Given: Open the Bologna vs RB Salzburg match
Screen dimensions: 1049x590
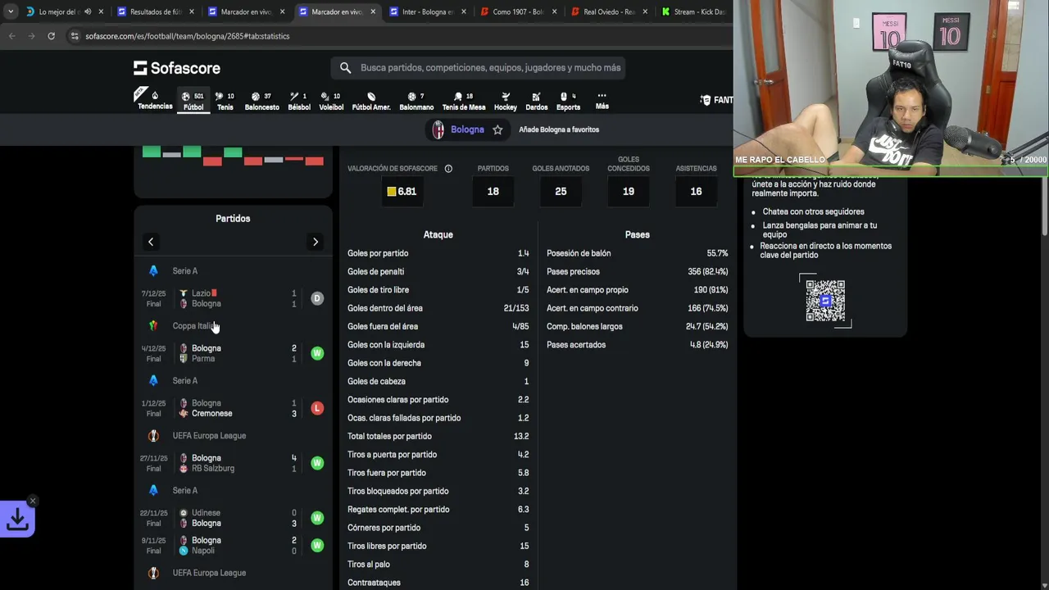Looking at the screenshot, I should pos(233,463).
